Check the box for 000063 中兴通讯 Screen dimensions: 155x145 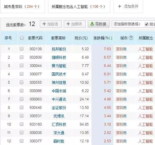pyautogui.click(x=22, y=99)
